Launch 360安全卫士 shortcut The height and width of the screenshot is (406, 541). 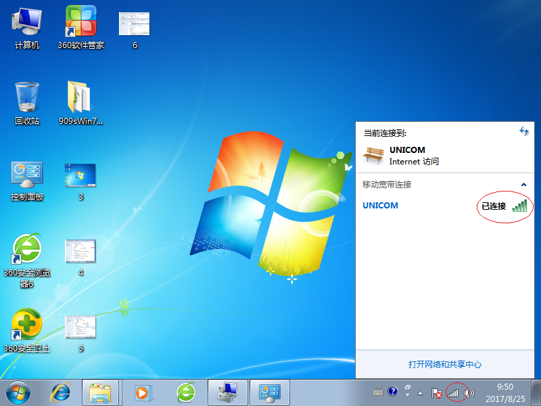[x=27, y=331]
